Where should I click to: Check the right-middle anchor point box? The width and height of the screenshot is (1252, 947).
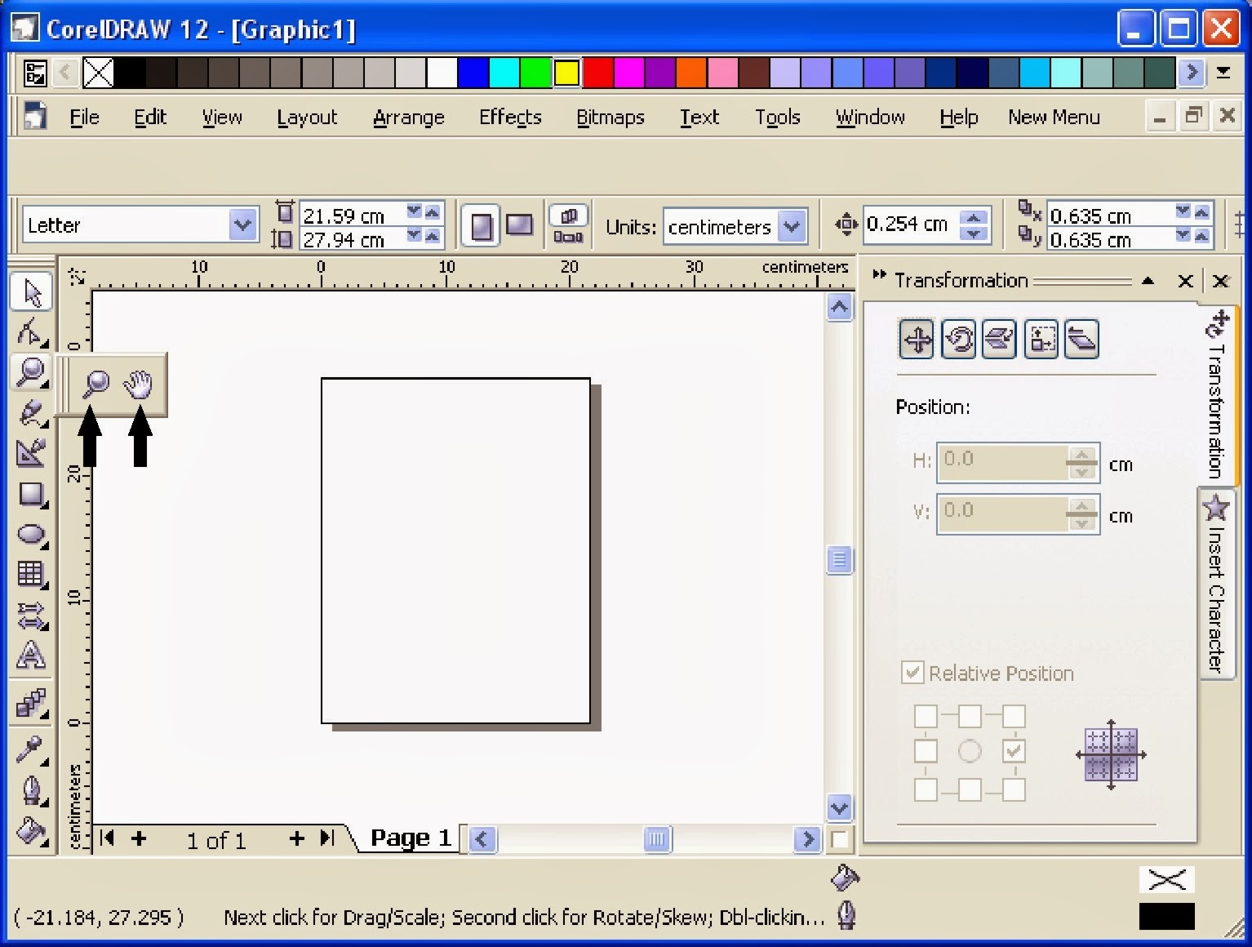pos(1014,750)
